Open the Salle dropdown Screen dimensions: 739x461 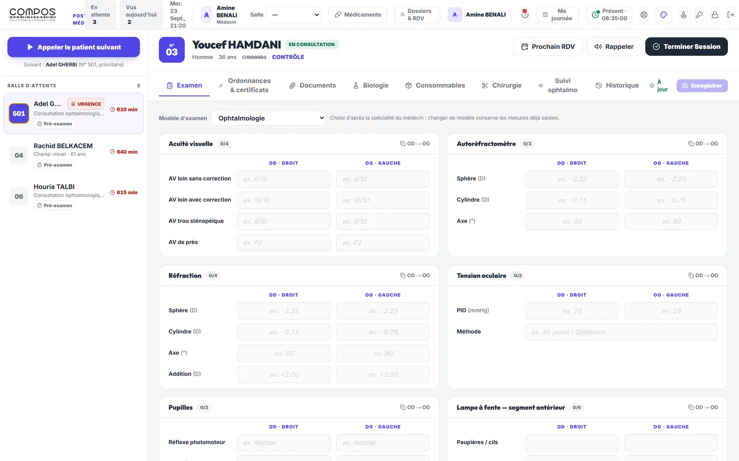pyautogui.click(x=294, y=15)
